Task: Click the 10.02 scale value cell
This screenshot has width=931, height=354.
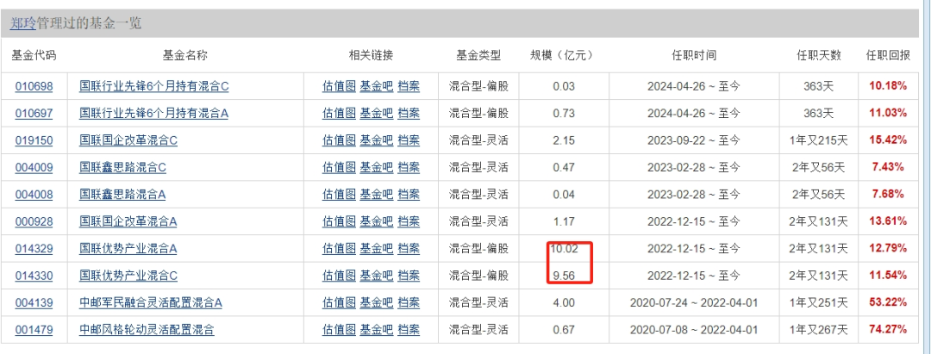Action: (564, 249)
